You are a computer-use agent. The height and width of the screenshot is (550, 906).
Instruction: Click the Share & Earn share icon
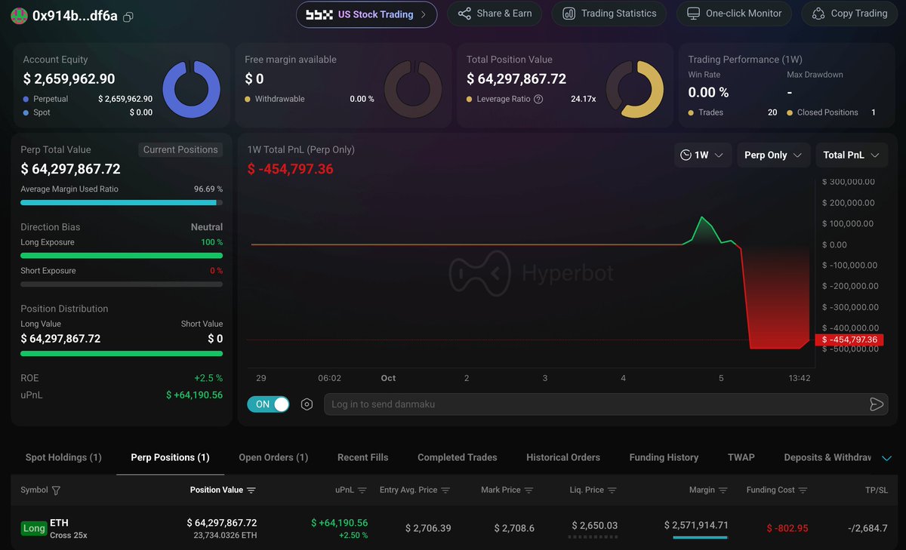tap(464, 14)
